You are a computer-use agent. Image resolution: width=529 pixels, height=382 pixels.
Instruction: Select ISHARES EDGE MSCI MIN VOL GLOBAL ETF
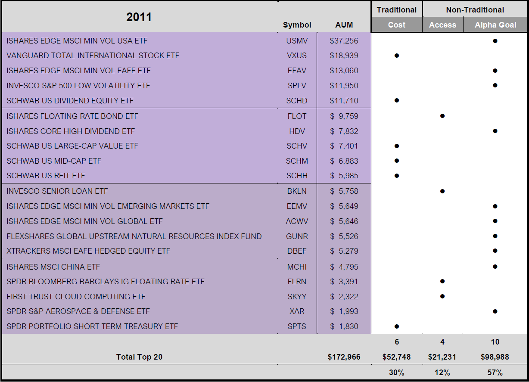pyautogui.click(x=85, y=221)
